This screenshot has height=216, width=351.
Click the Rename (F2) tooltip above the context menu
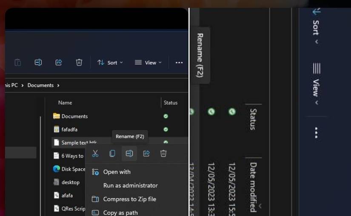[130, 136]
